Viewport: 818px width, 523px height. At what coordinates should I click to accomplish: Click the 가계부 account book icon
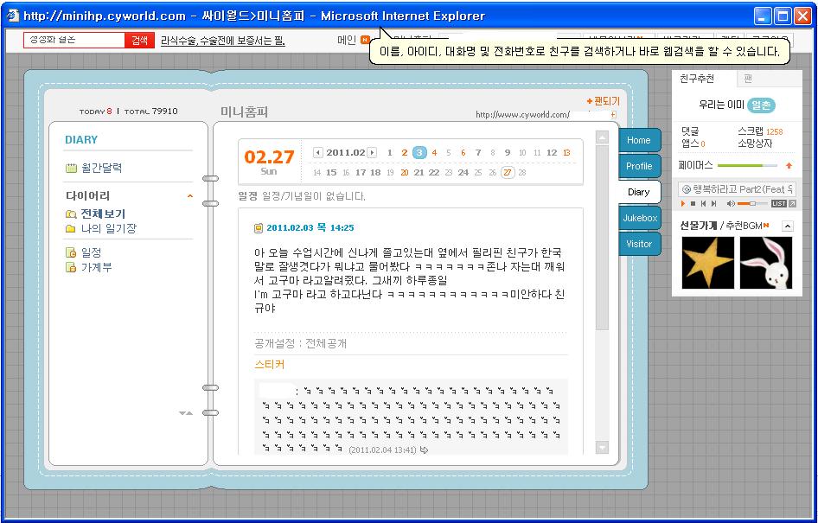71,267
